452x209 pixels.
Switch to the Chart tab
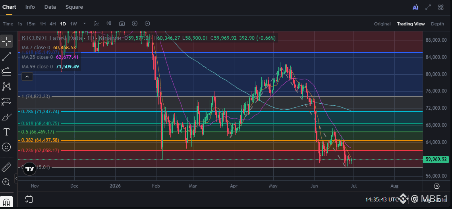tap(9, 7)
